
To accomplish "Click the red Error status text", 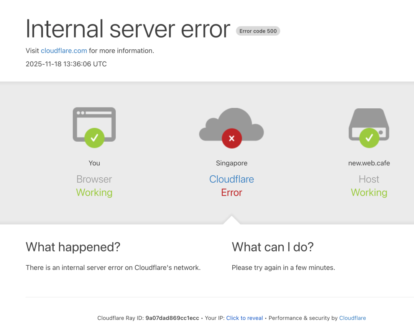I will [x=232, y=193].
